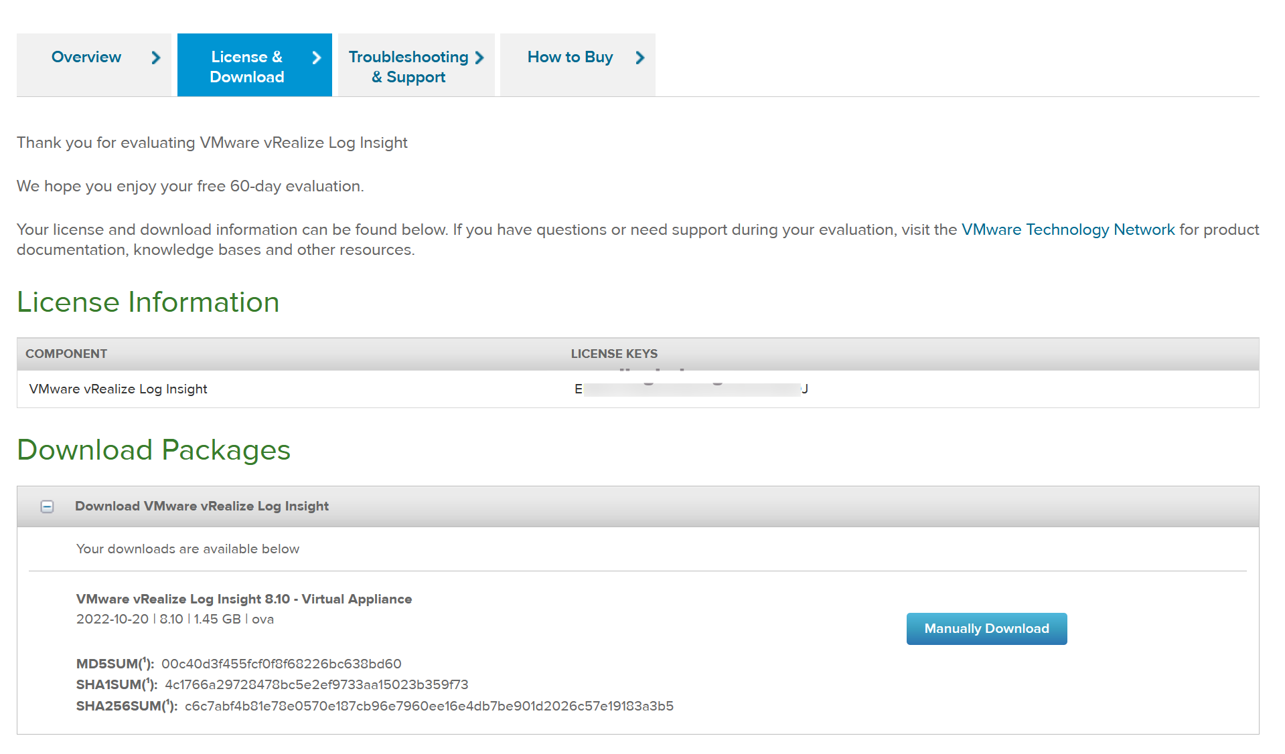Click the Download VMware vRealize Log Insight header

pos(202,506)
